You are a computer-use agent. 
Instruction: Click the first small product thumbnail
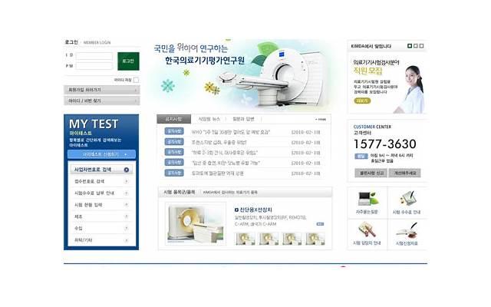[x=245, y=239]
